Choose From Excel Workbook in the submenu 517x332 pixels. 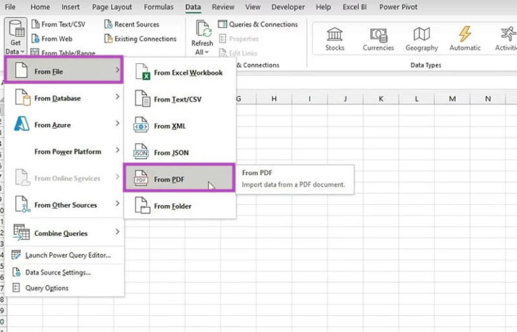click(180, 73)
